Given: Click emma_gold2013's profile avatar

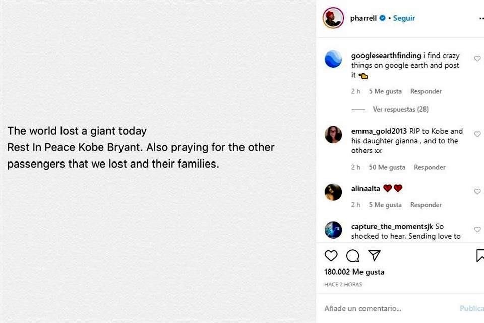Looking at the screenshot, I should click(333, 134).
